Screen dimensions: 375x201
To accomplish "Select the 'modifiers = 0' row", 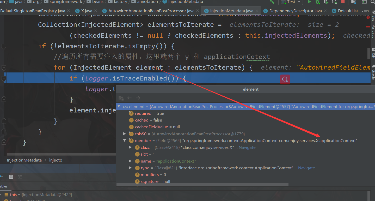I will pos(245,175).
